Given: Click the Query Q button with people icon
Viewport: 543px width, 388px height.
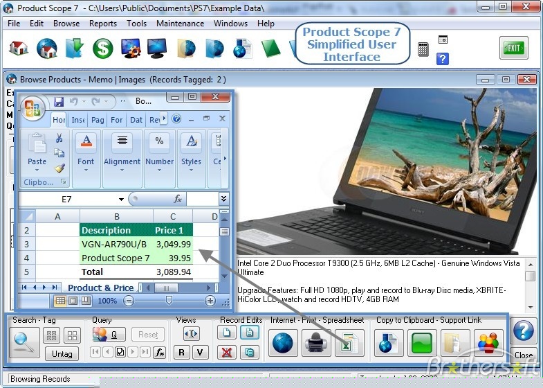Looking at the screenshot, I should pos(109,334).
